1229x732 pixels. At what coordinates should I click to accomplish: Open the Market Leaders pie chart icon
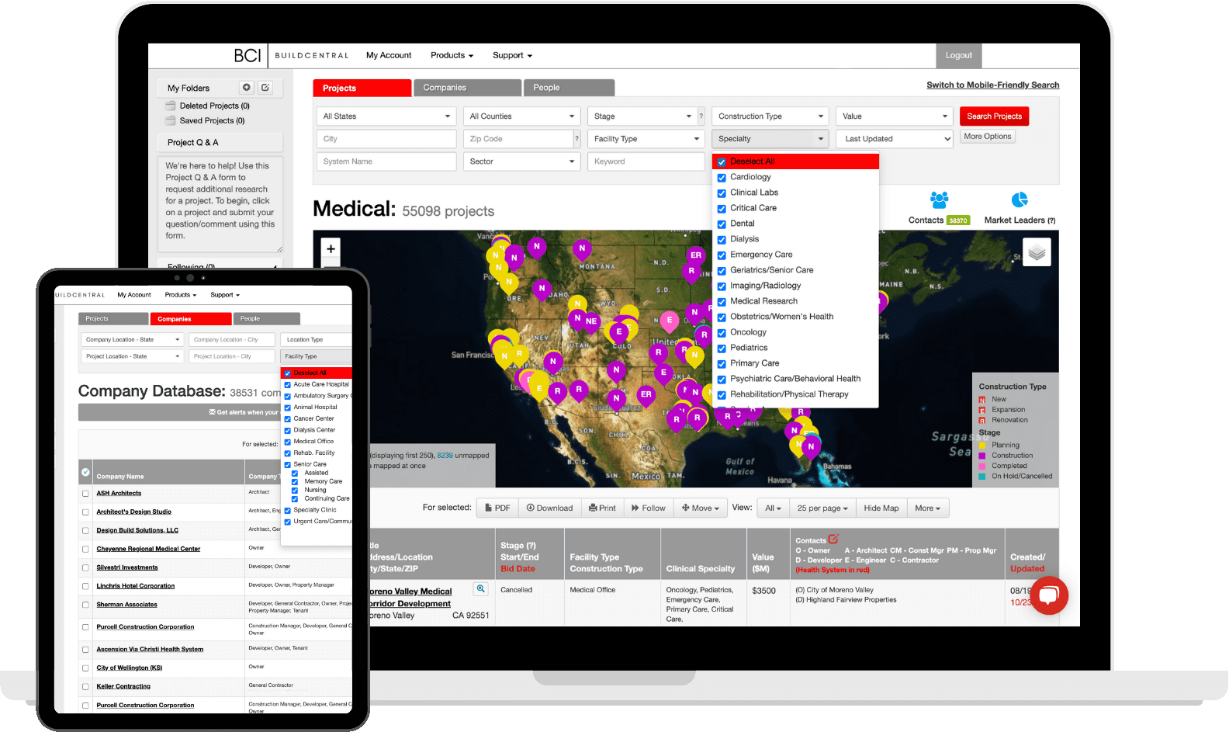tap(1020, 199)
